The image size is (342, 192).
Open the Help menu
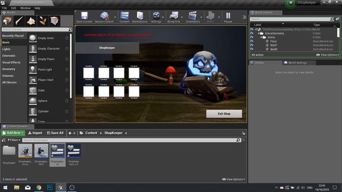pos(37,8)
